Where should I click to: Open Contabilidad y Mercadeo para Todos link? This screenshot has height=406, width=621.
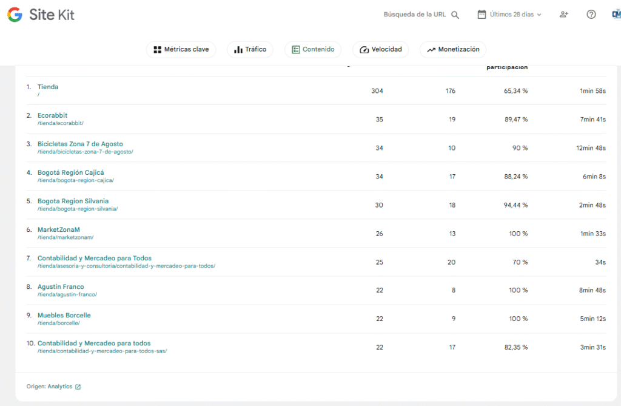[x=94, y=258]
